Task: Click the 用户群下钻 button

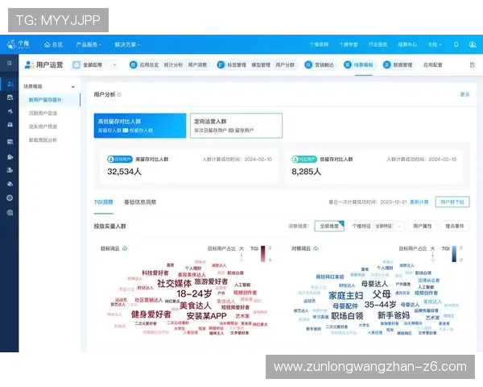Action: tap(452, 202)
